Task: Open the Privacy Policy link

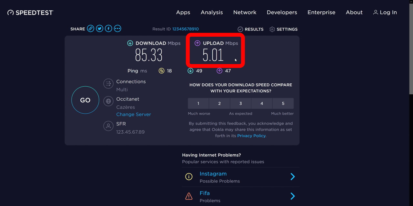Action: coord(251,136)
